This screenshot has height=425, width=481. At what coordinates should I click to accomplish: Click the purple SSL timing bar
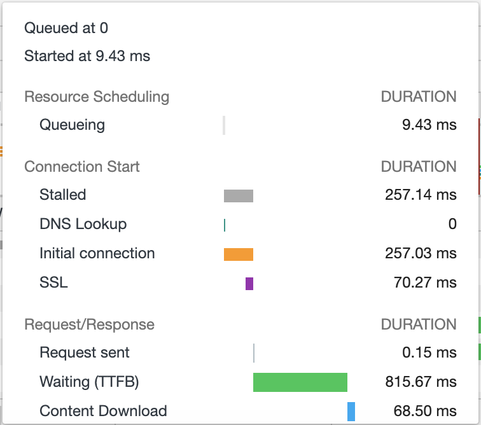point(249,284)
